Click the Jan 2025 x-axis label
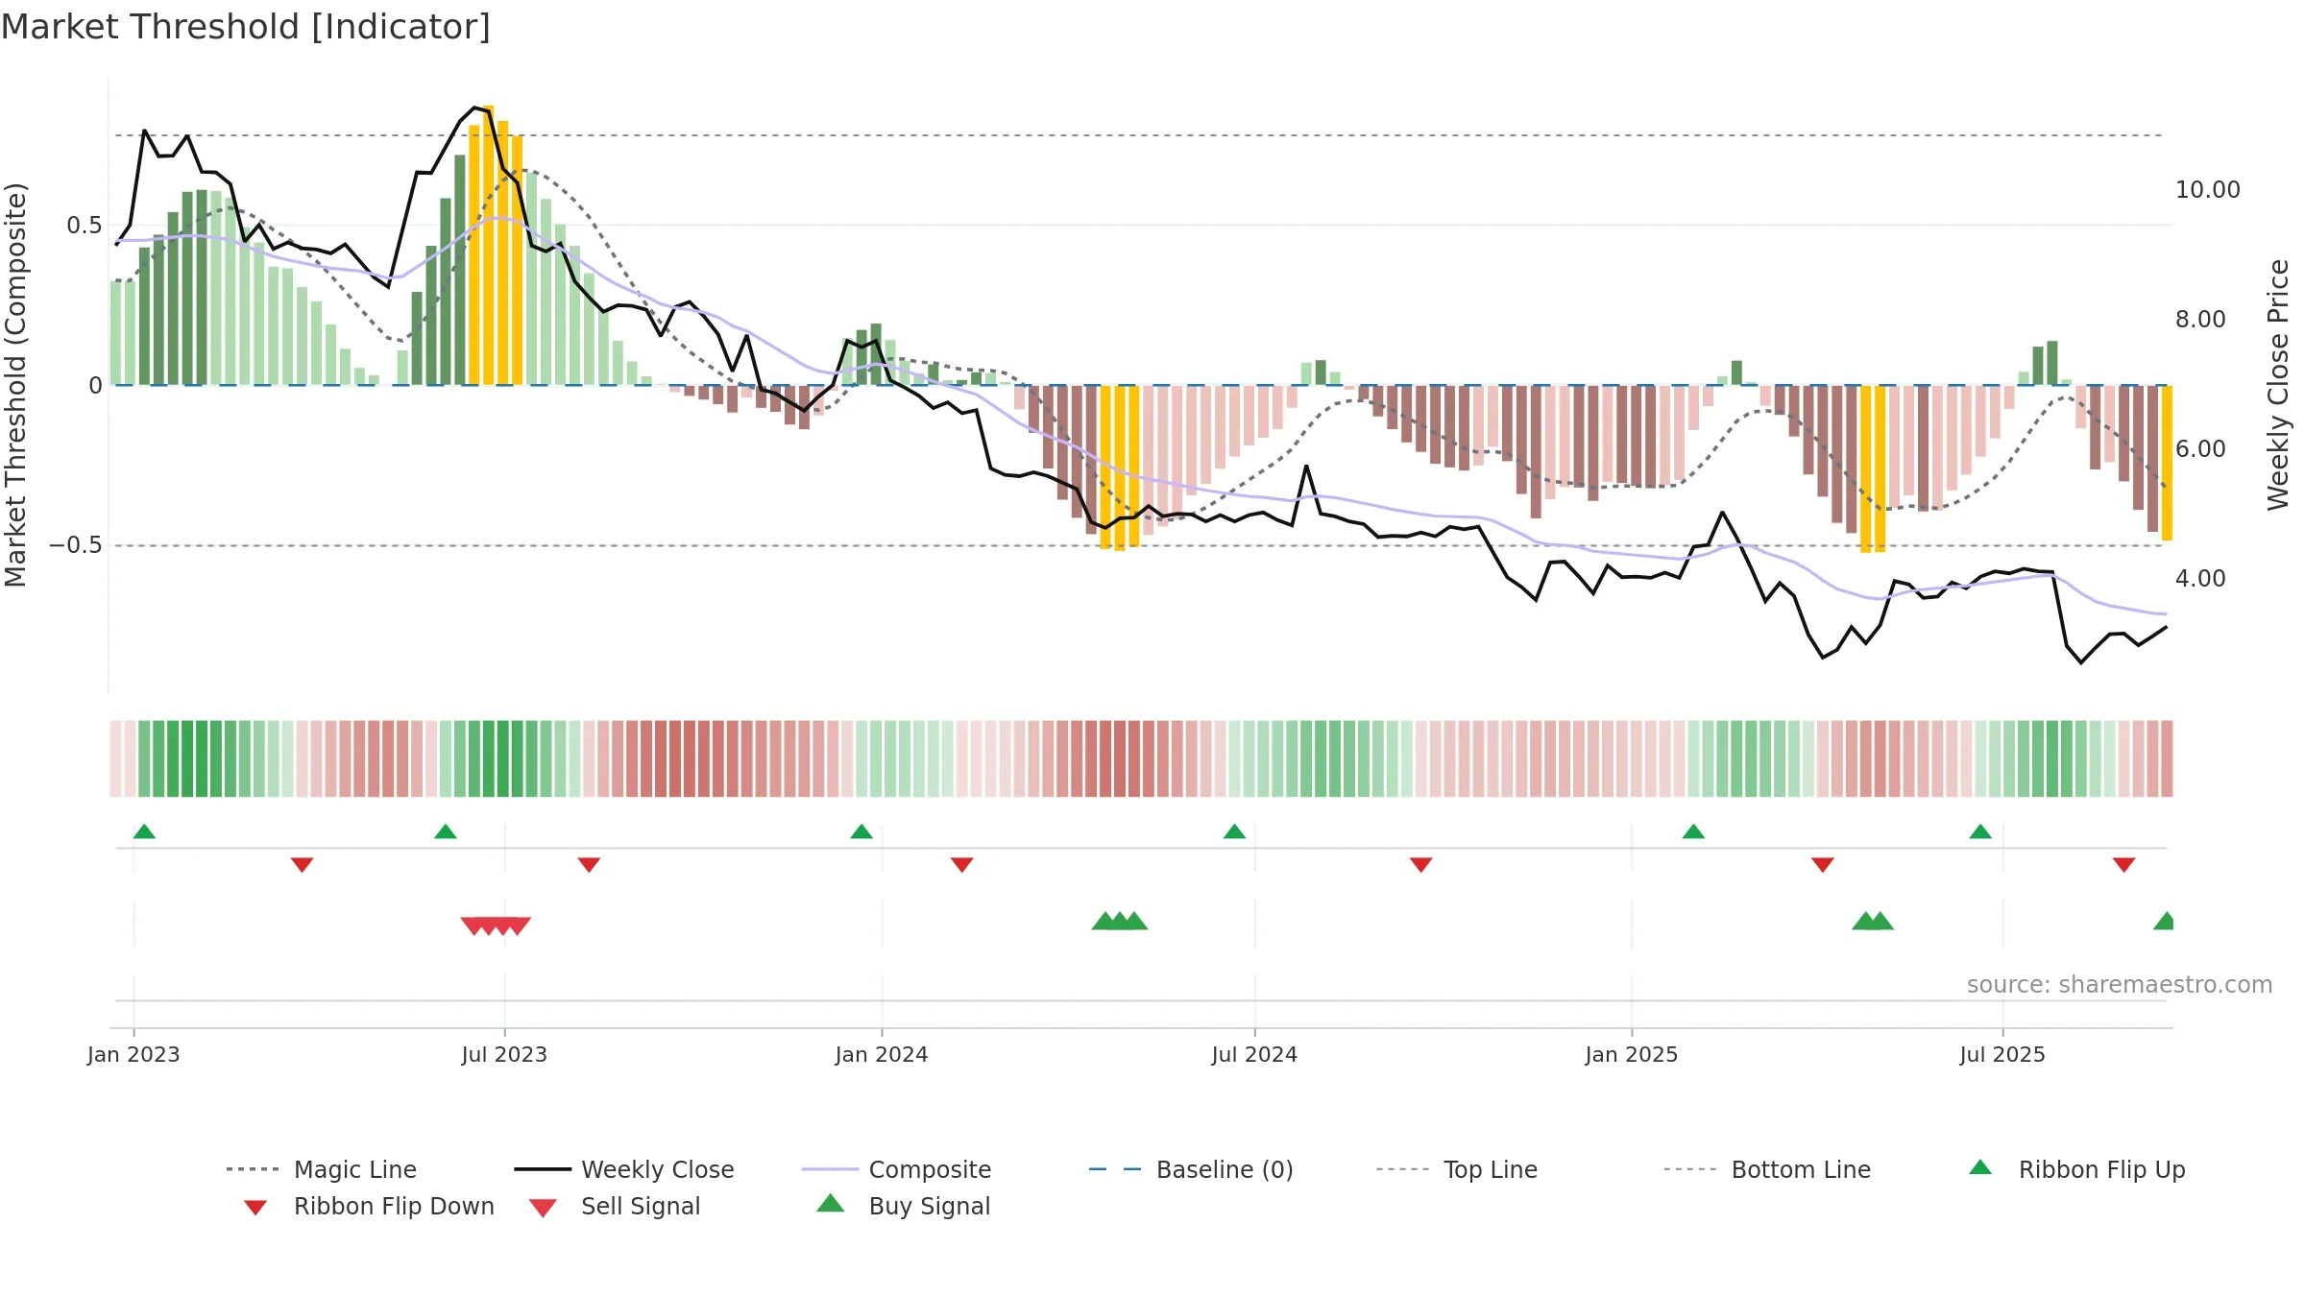 (x=1632, y=1054)
